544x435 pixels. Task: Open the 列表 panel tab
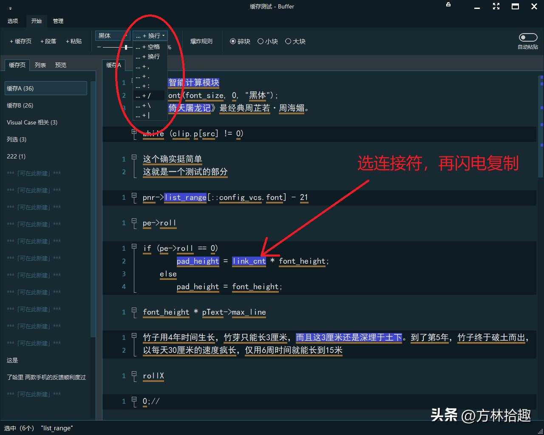pos(40,65)
